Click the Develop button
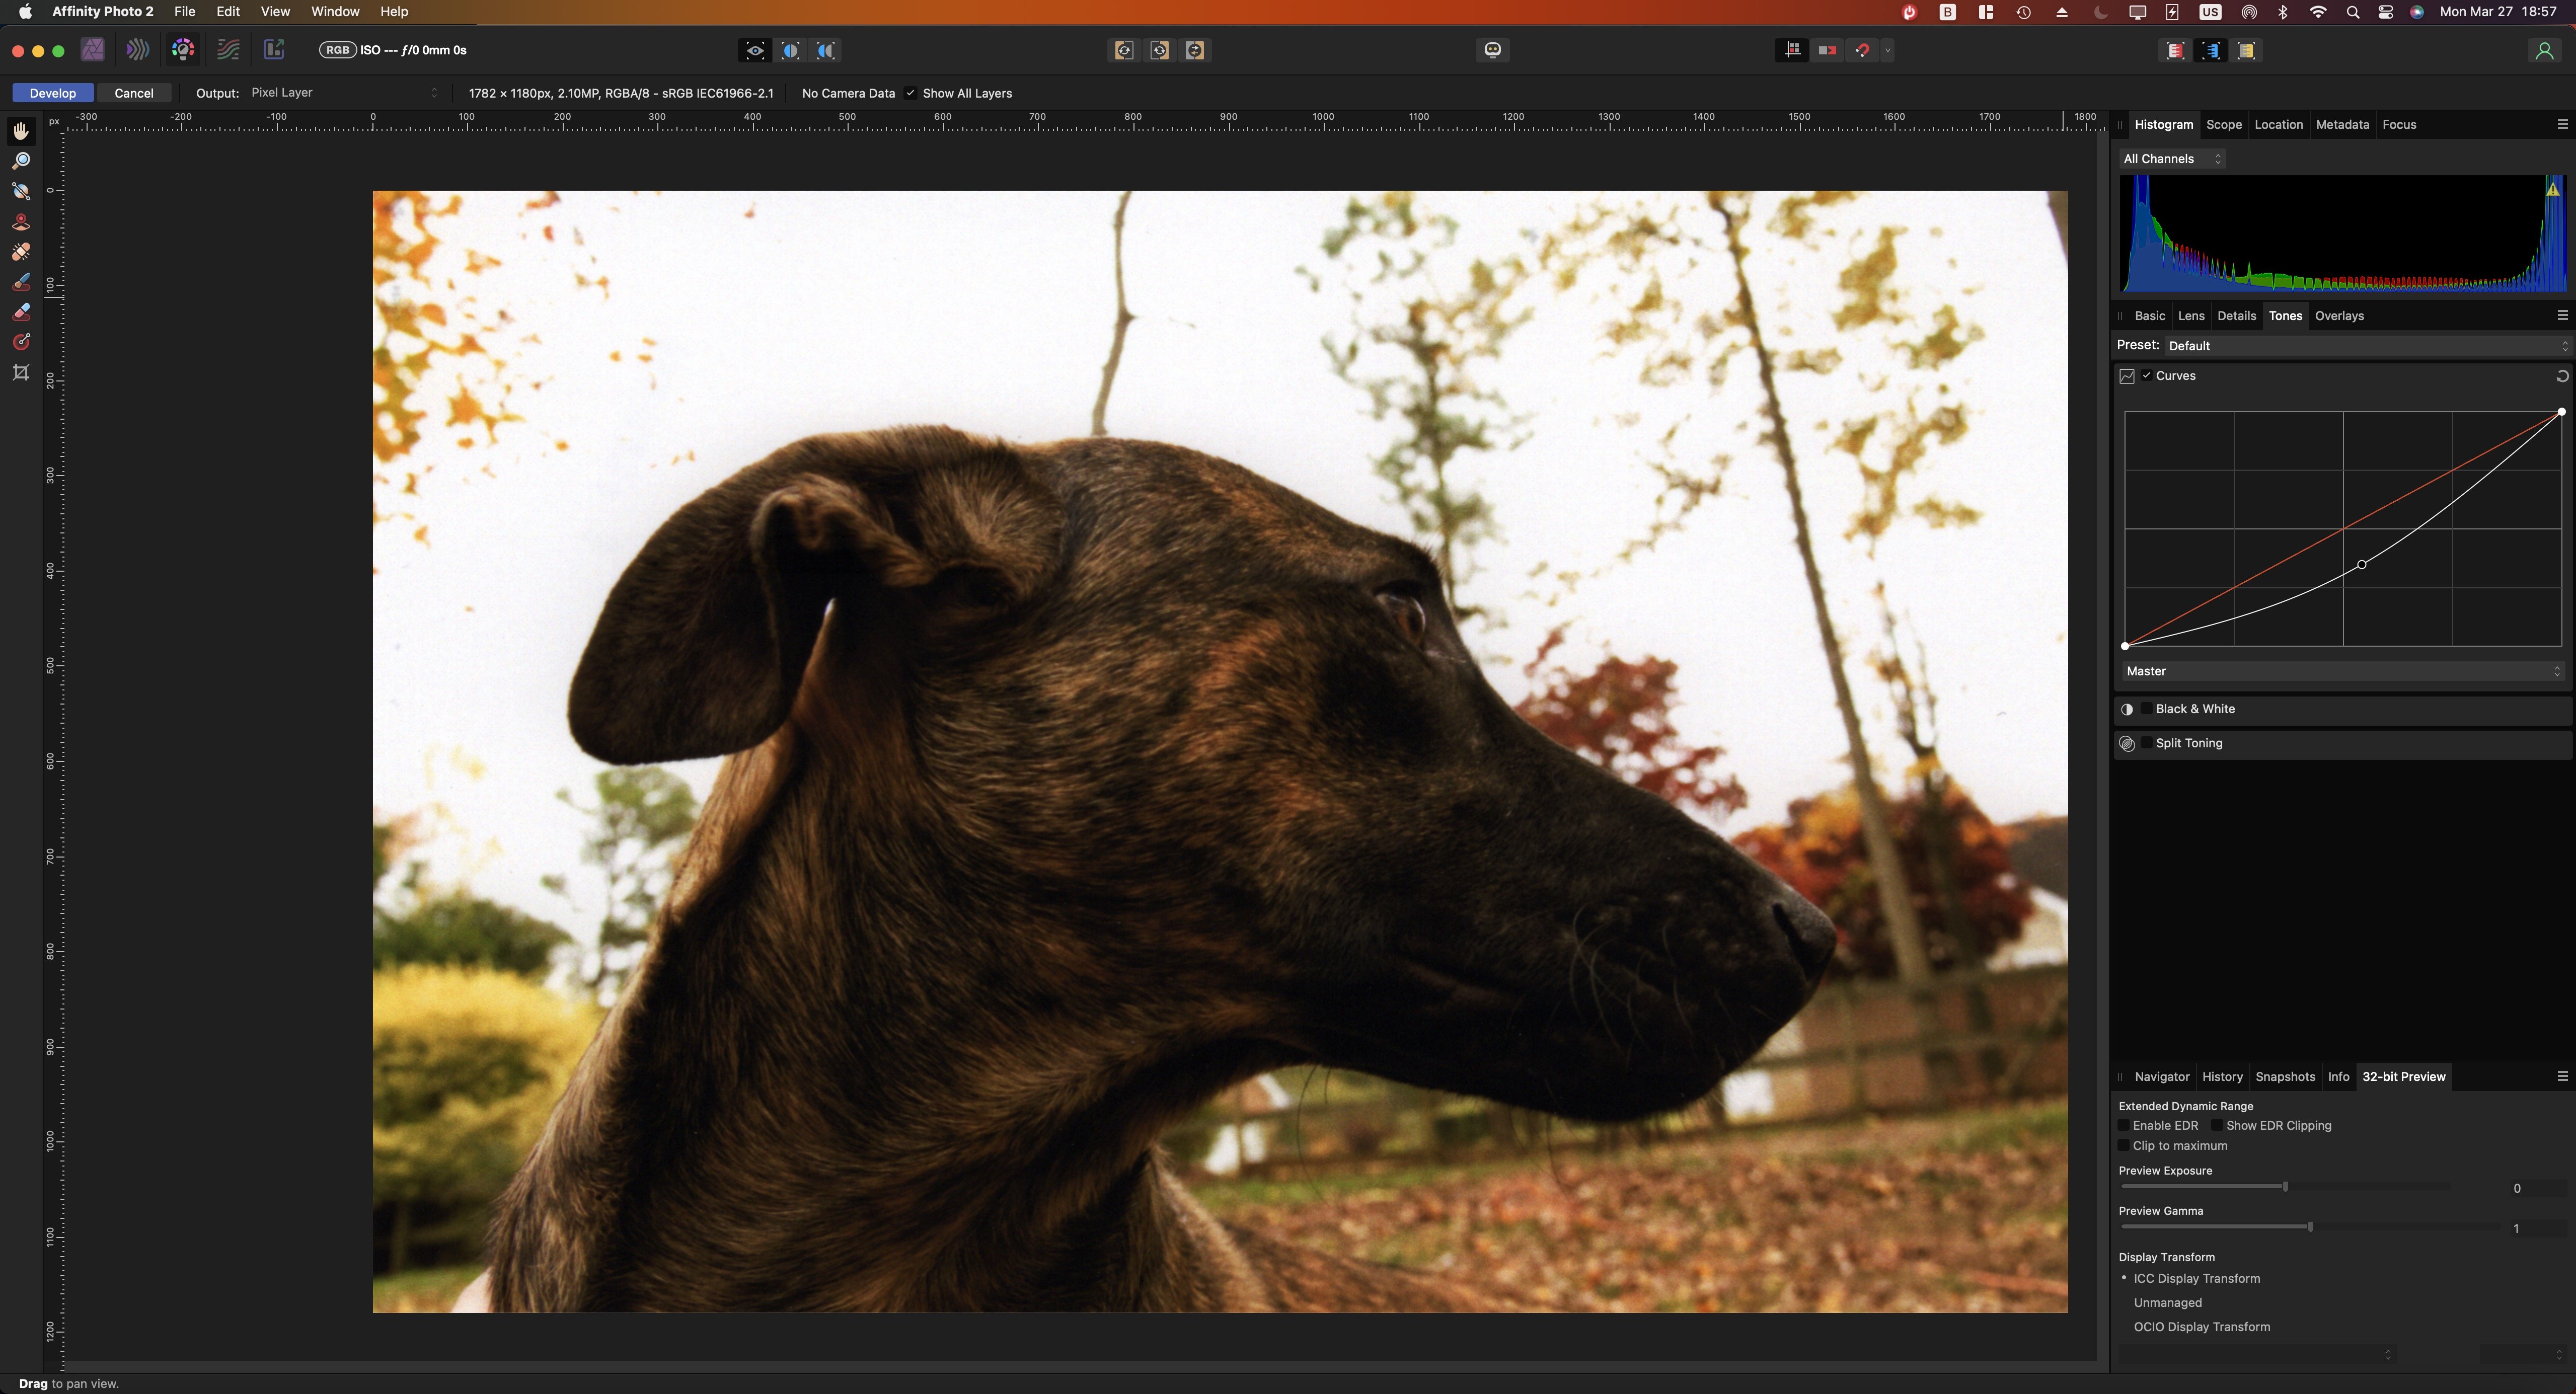 [53, 93]
